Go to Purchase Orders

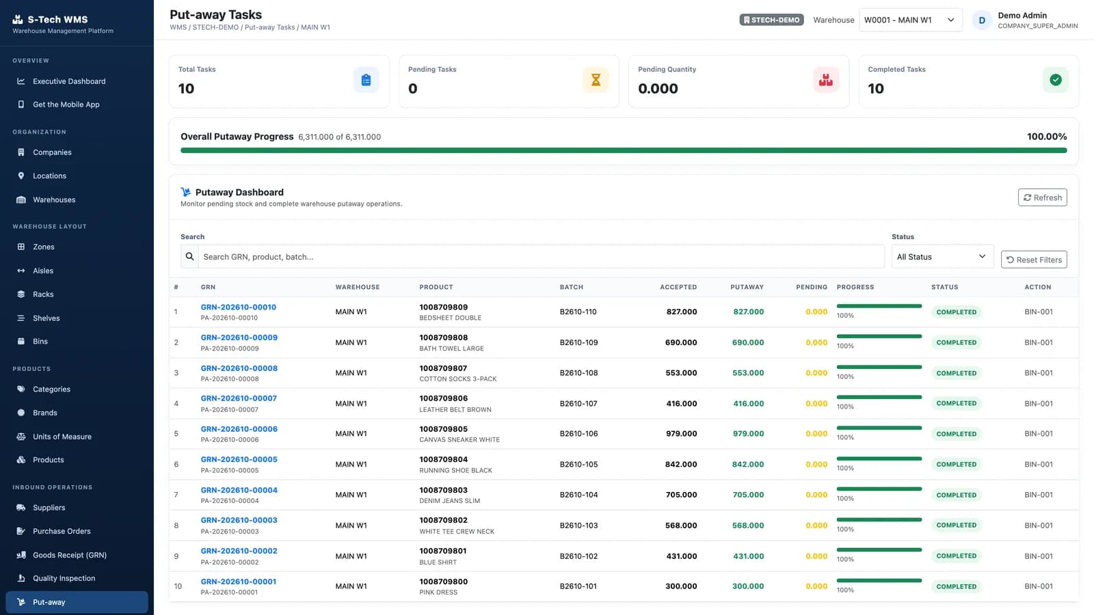pyautogui.click(x=77, y=531)
